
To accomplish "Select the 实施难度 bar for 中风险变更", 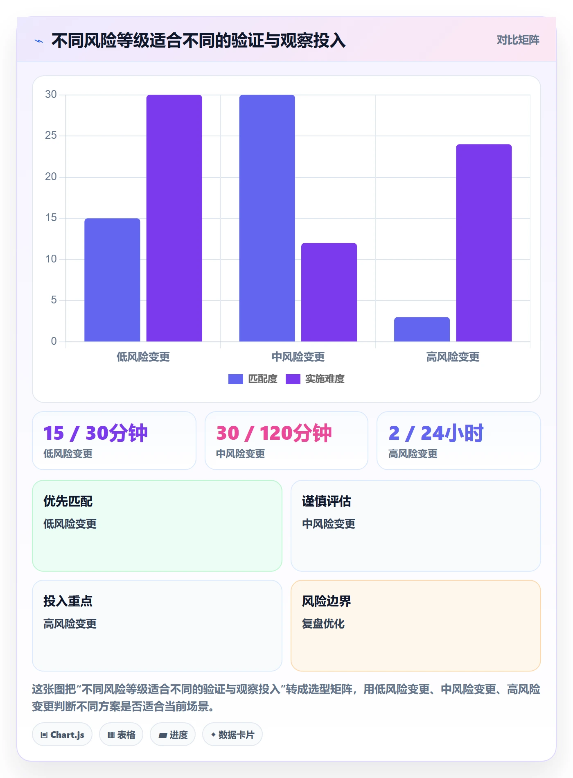I will point(329,292).
